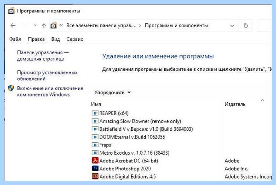Click the Metro Exodus program icon
The width and height of the screenshot is (276, 185).
tap(95, 152)
